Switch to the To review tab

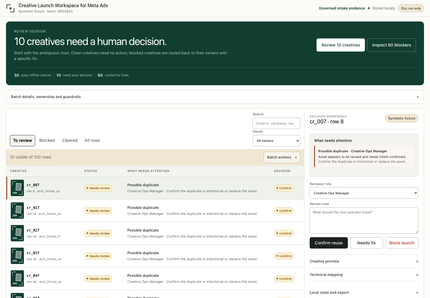(x=22, y=140)
